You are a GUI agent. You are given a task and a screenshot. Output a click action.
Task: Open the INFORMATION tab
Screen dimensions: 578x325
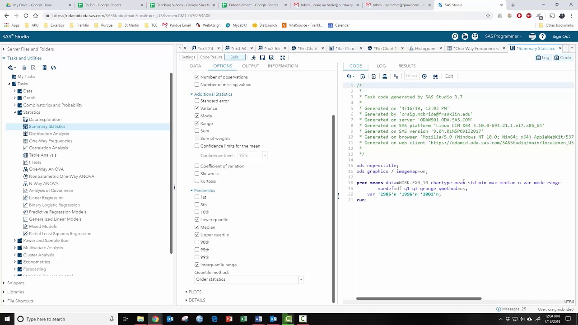pyautogui.click(x=283, y=66)
